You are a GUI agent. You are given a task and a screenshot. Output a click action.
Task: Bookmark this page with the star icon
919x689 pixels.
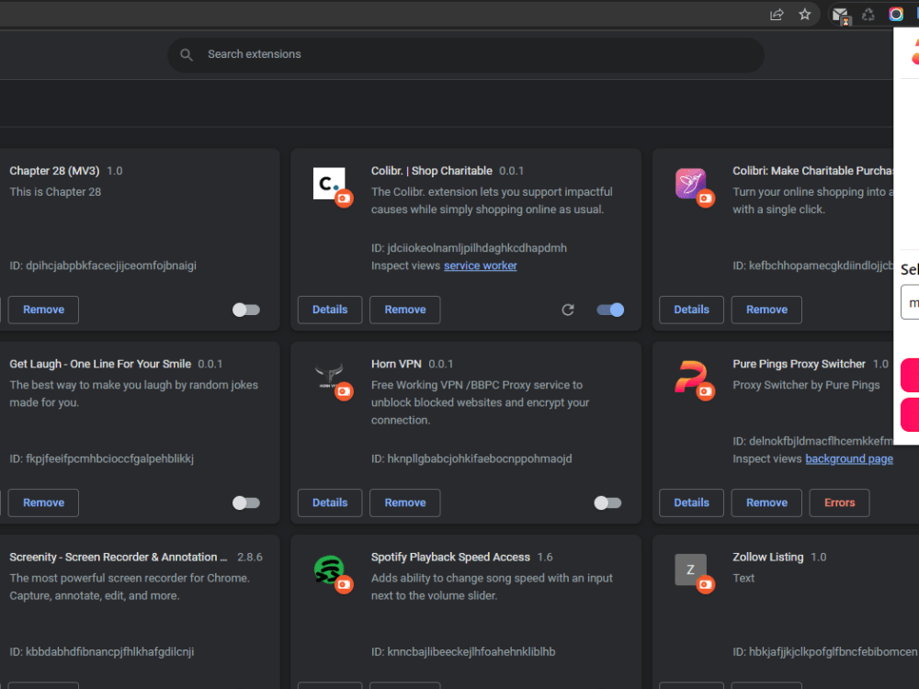[x=805, y=15]
